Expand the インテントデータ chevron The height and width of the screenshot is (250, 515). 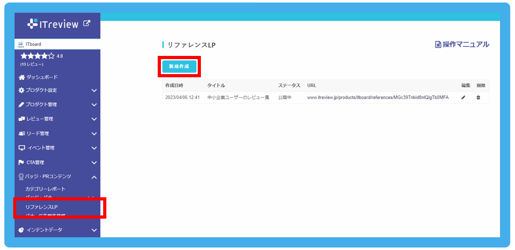pyautogui.click(x=94, y=230)
